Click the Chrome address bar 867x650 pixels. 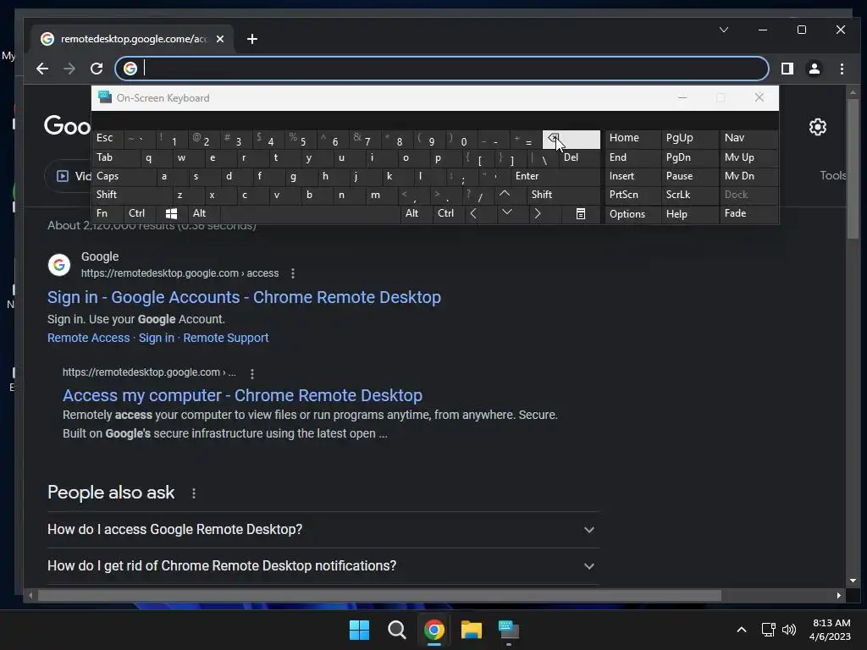pos(441,69)
